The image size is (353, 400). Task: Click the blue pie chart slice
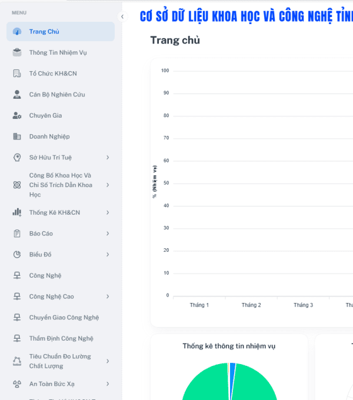click(x=232, y=369)
